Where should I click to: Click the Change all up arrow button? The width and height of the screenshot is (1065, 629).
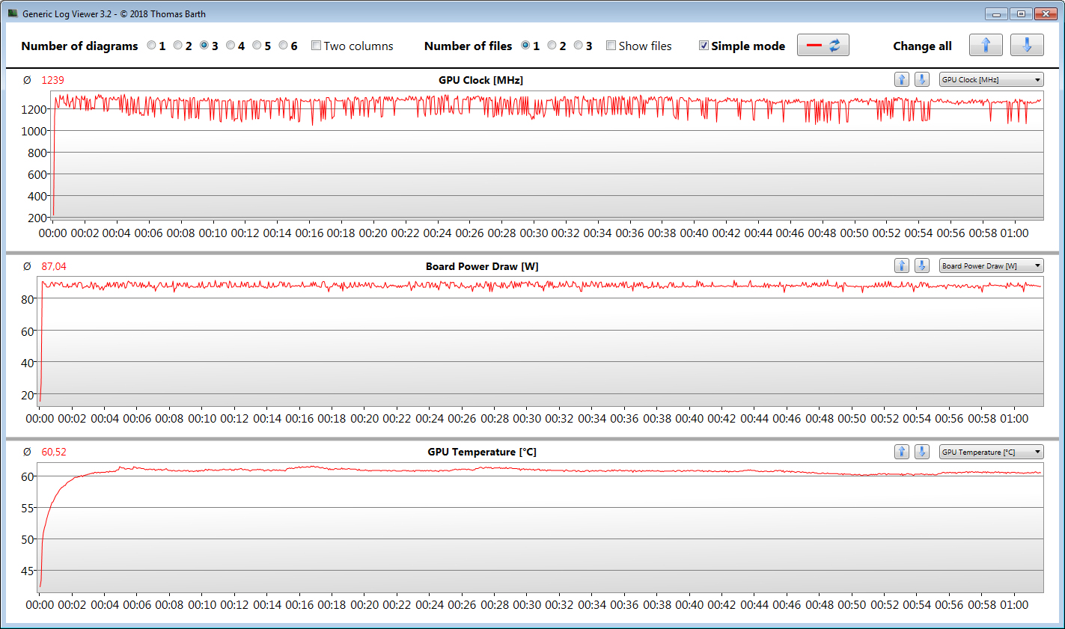pyautogui.click(x=986, y=46)
